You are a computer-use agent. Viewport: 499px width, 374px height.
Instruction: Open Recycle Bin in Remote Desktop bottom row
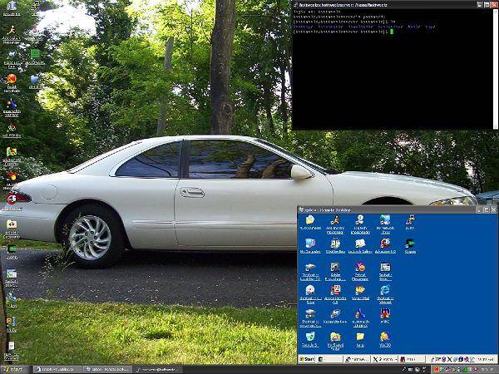tap(310, 337)
